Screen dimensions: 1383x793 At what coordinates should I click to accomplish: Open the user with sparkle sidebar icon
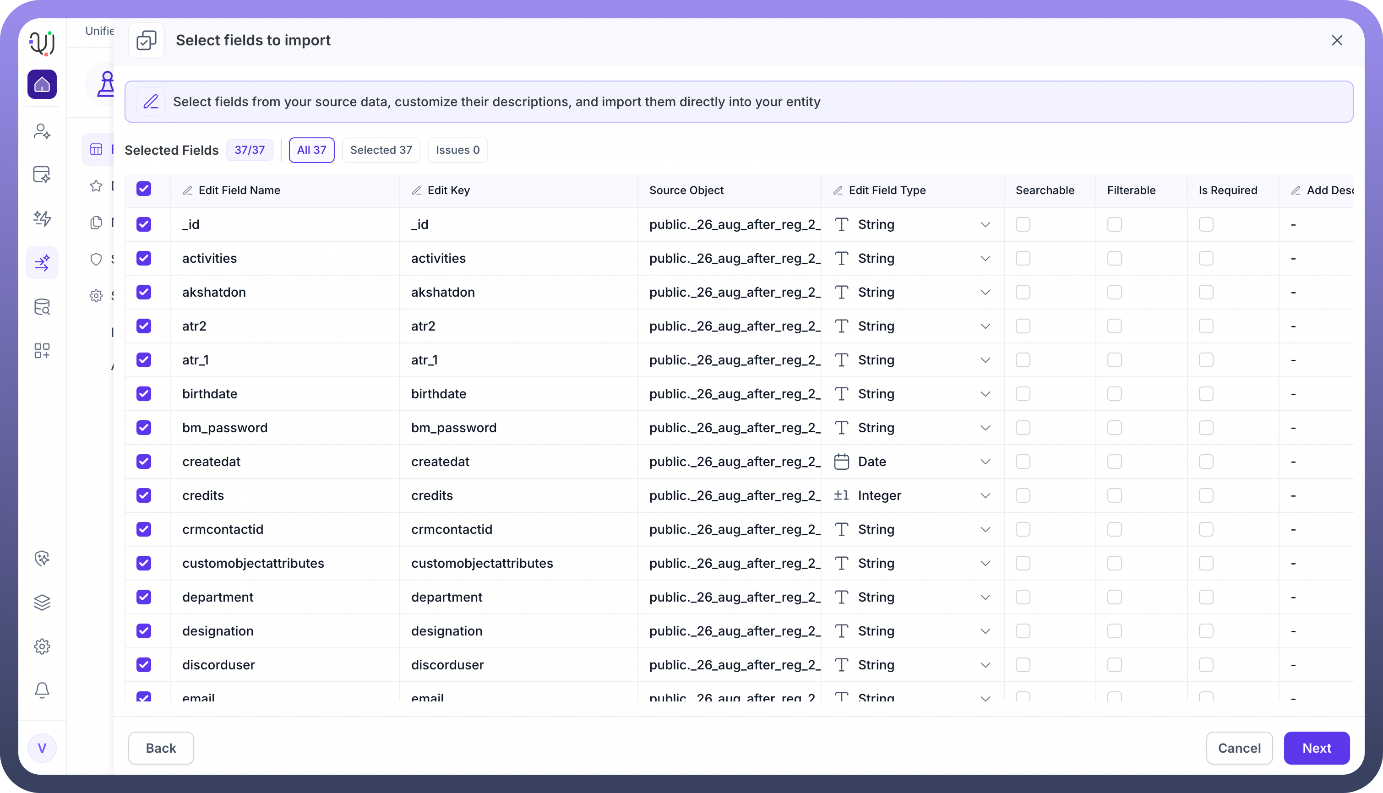42,131
